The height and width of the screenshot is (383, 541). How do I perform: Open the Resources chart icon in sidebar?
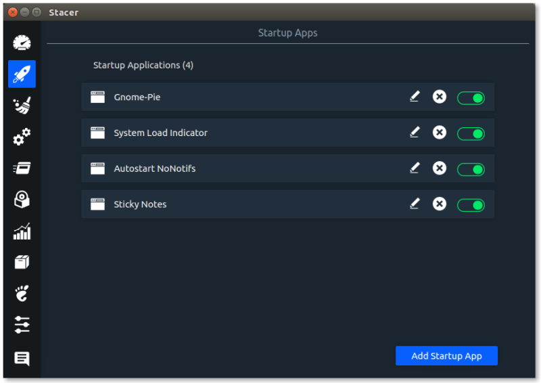point(22,232)
